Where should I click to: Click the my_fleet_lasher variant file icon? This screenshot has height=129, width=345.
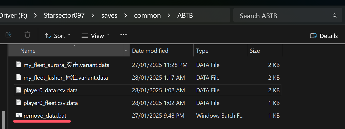[18, 77]
